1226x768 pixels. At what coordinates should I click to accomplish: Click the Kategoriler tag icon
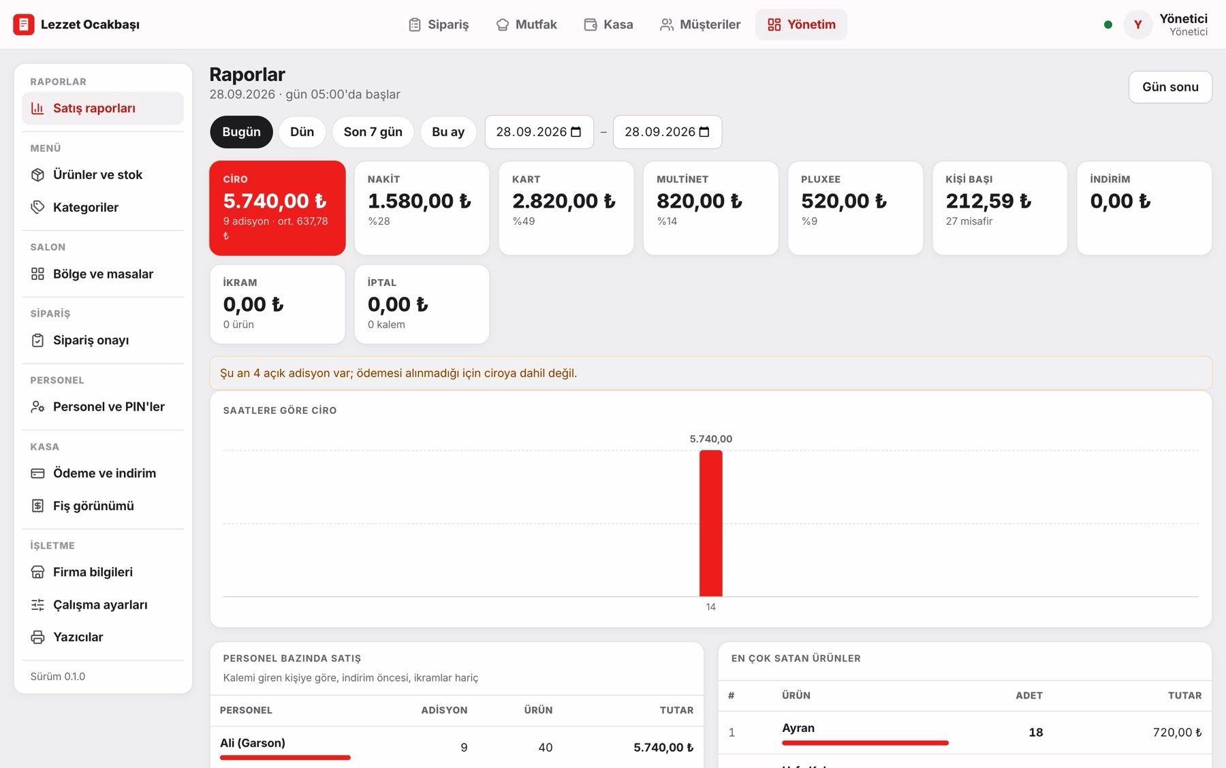pos(37,207)
